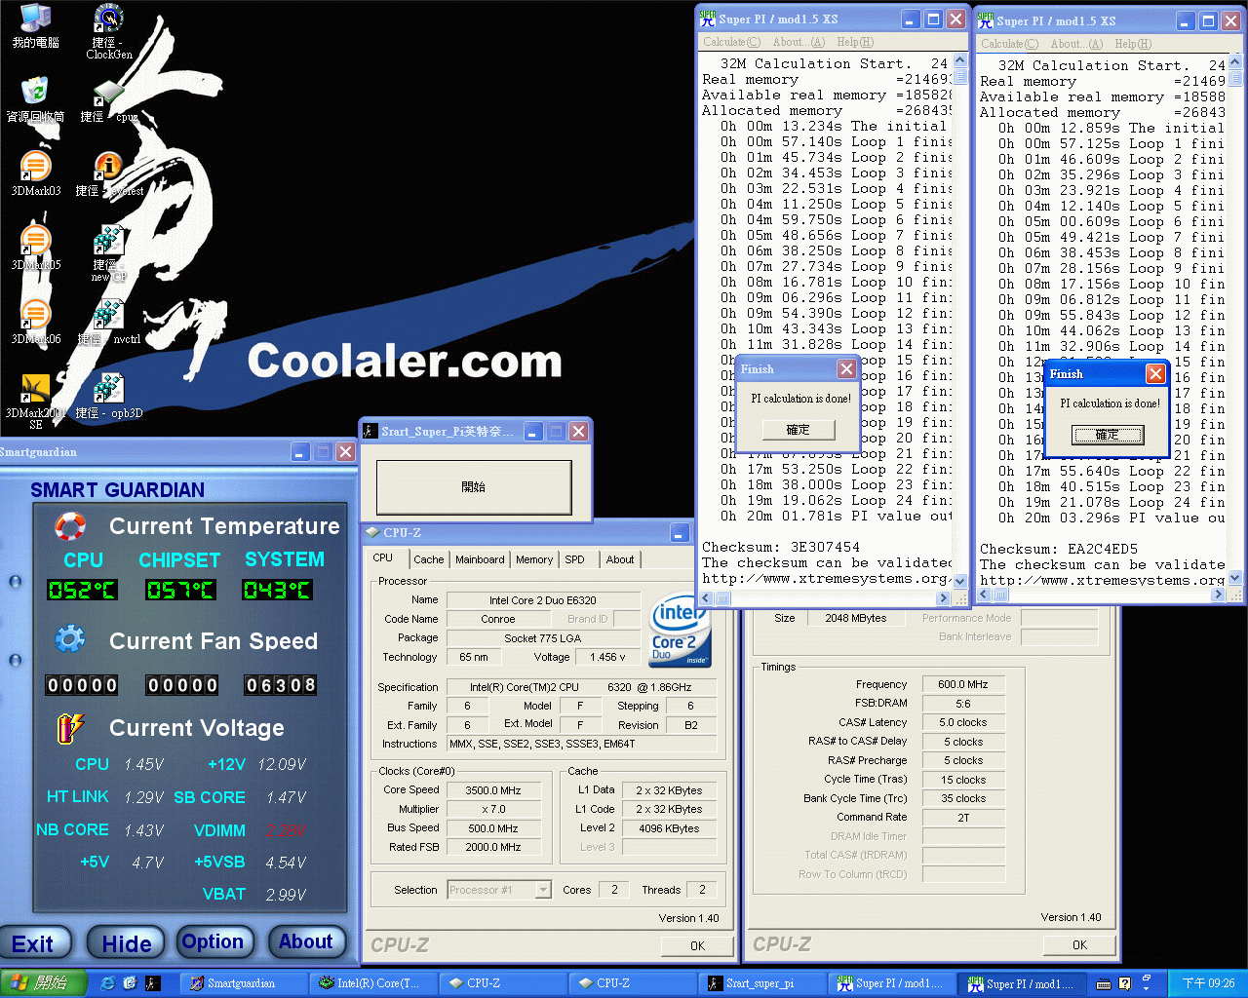
Task: Click the Bus Speed 500.0 MHz field
Action: [x=493, y=828]
